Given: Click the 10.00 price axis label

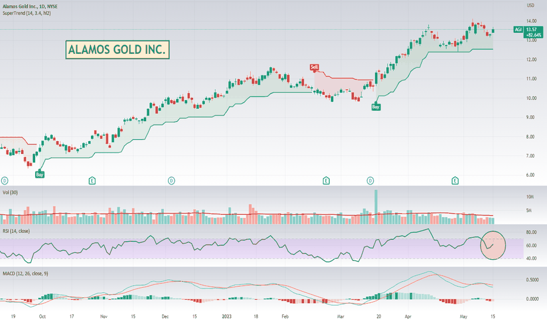Looking at the screenshot, I should 531,98.
